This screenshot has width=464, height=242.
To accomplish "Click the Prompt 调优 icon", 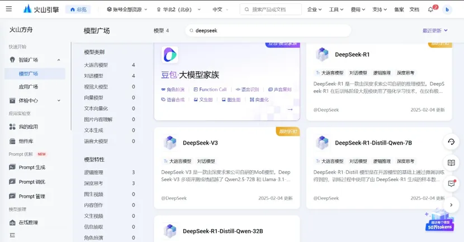I will pyautogui.click(x=12, y=182).
